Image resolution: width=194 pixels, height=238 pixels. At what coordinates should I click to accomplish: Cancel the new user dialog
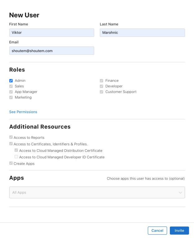[x=157, y=231]
